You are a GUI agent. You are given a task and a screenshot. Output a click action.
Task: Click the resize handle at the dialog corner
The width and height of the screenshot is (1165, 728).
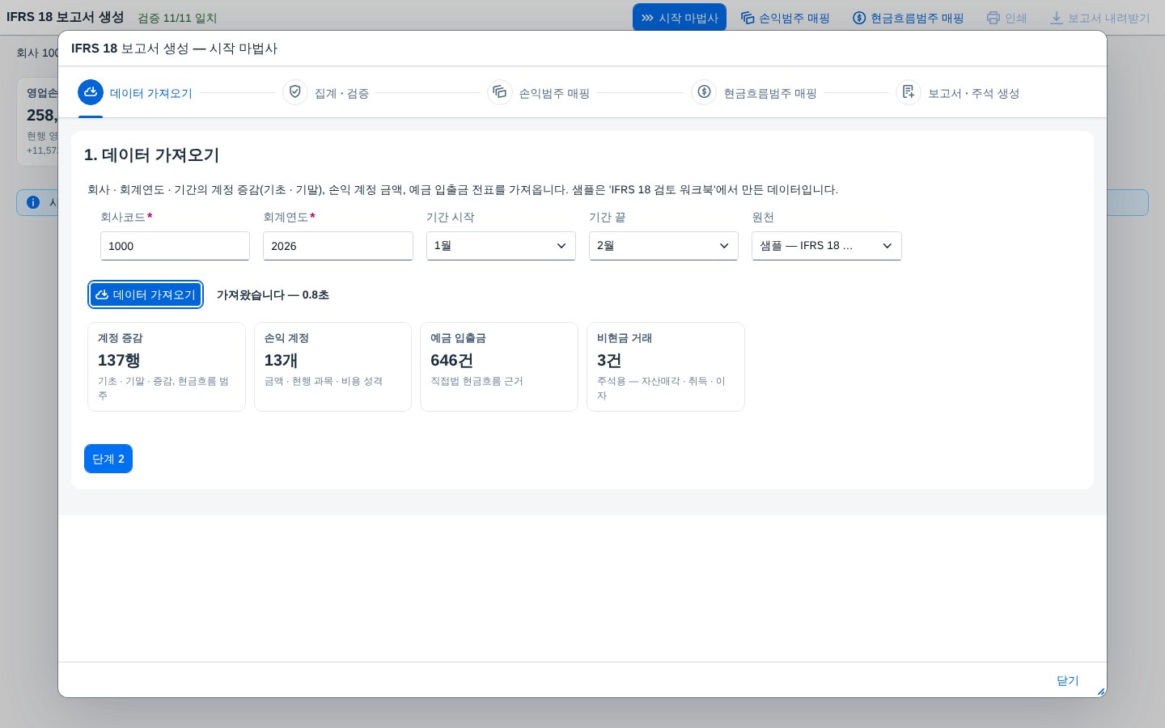(1101, 692)
